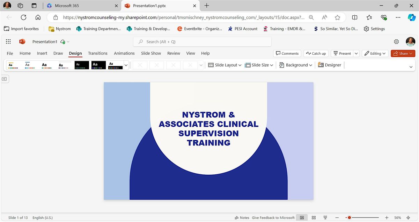Open a new browser tab

pyautogui.click(x=207, y=6)
